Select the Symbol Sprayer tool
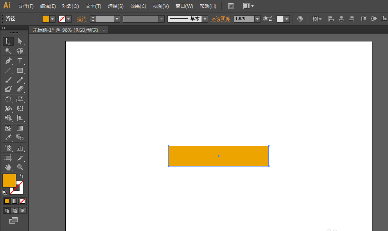 [x=8, y=148]
